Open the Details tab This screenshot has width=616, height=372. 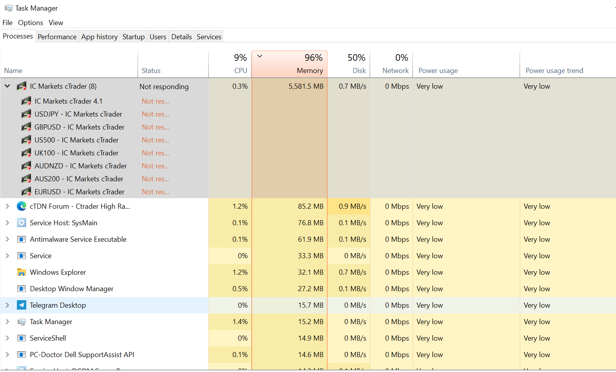click(x=181, y=37)
